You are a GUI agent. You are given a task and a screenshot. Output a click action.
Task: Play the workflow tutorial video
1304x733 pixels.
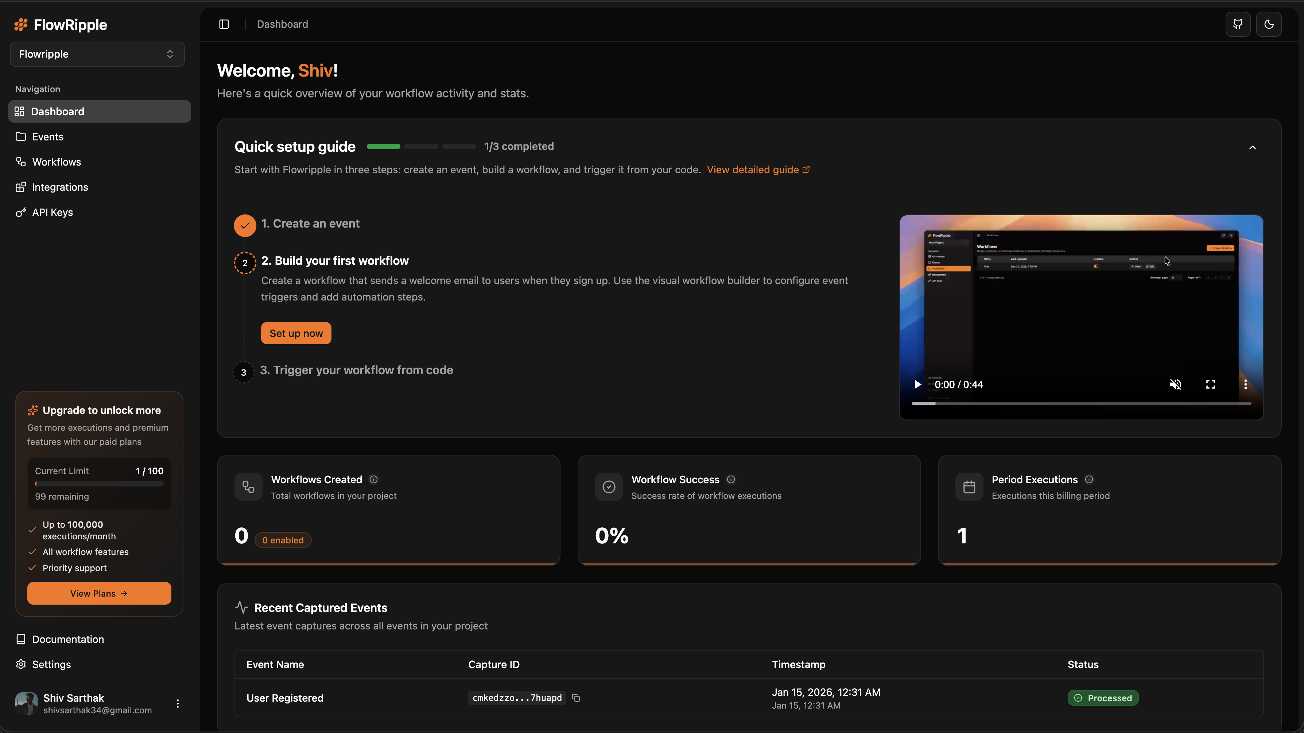[917, 384]
